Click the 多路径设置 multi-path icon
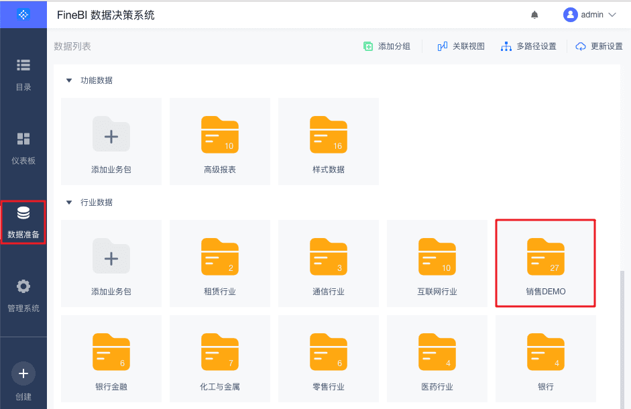 [x=506, y=46]
